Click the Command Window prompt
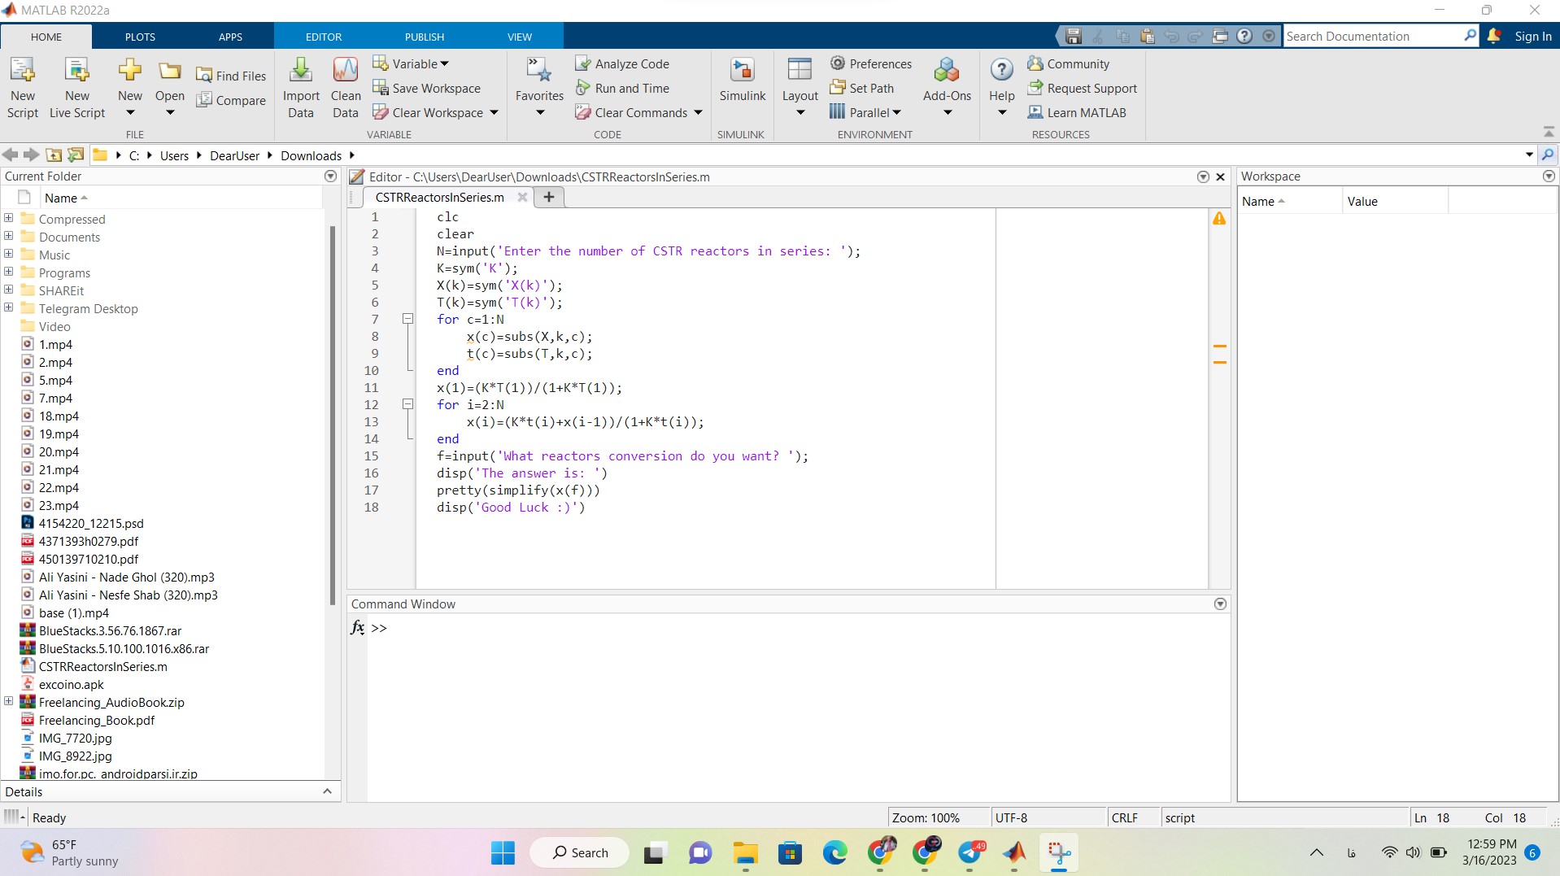Image resolution: width=1560 pixels, height=876 pixels. point(379,628)
